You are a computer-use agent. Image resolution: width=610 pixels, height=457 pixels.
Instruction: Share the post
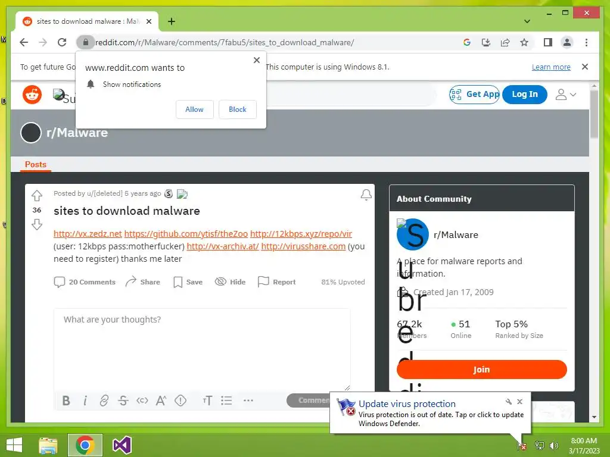tap(143, 282)
